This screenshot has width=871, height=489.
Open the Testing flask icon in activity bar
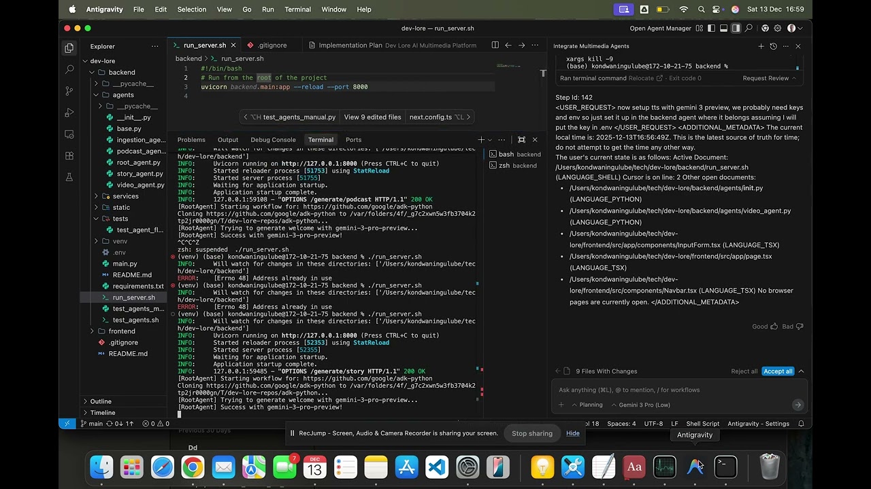click(69, 177)
